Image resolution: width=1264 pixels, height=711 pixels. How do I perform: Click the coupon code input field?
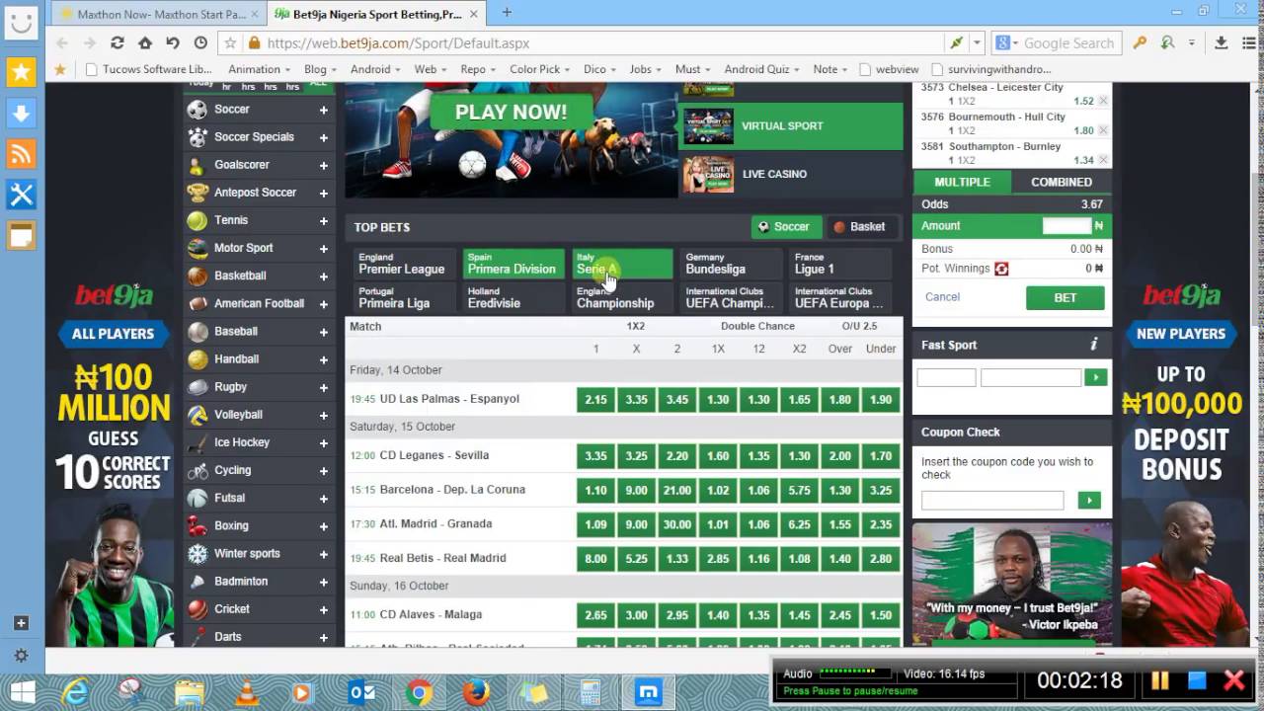coord(992,501)
